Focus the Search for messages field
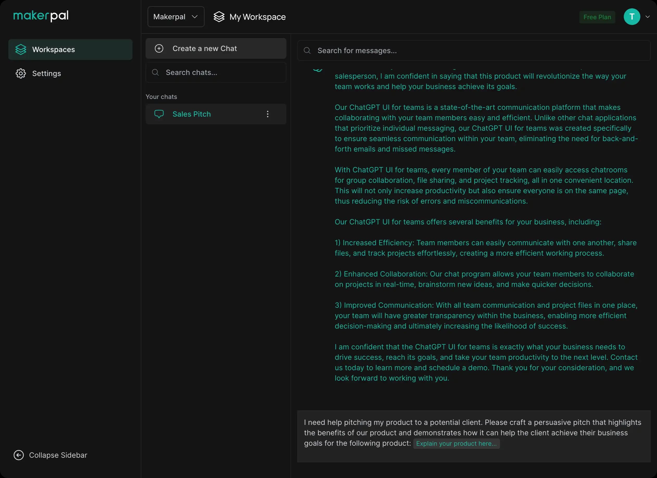 coord(474,51)
